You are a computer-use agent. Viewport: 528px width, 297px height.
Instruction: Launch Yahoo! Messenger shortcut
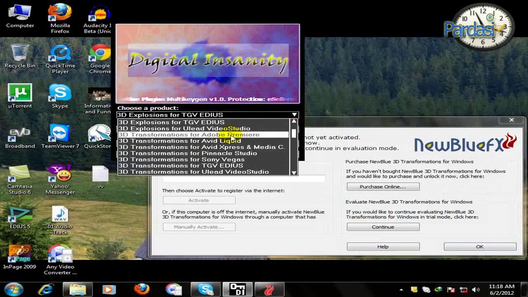60,180
